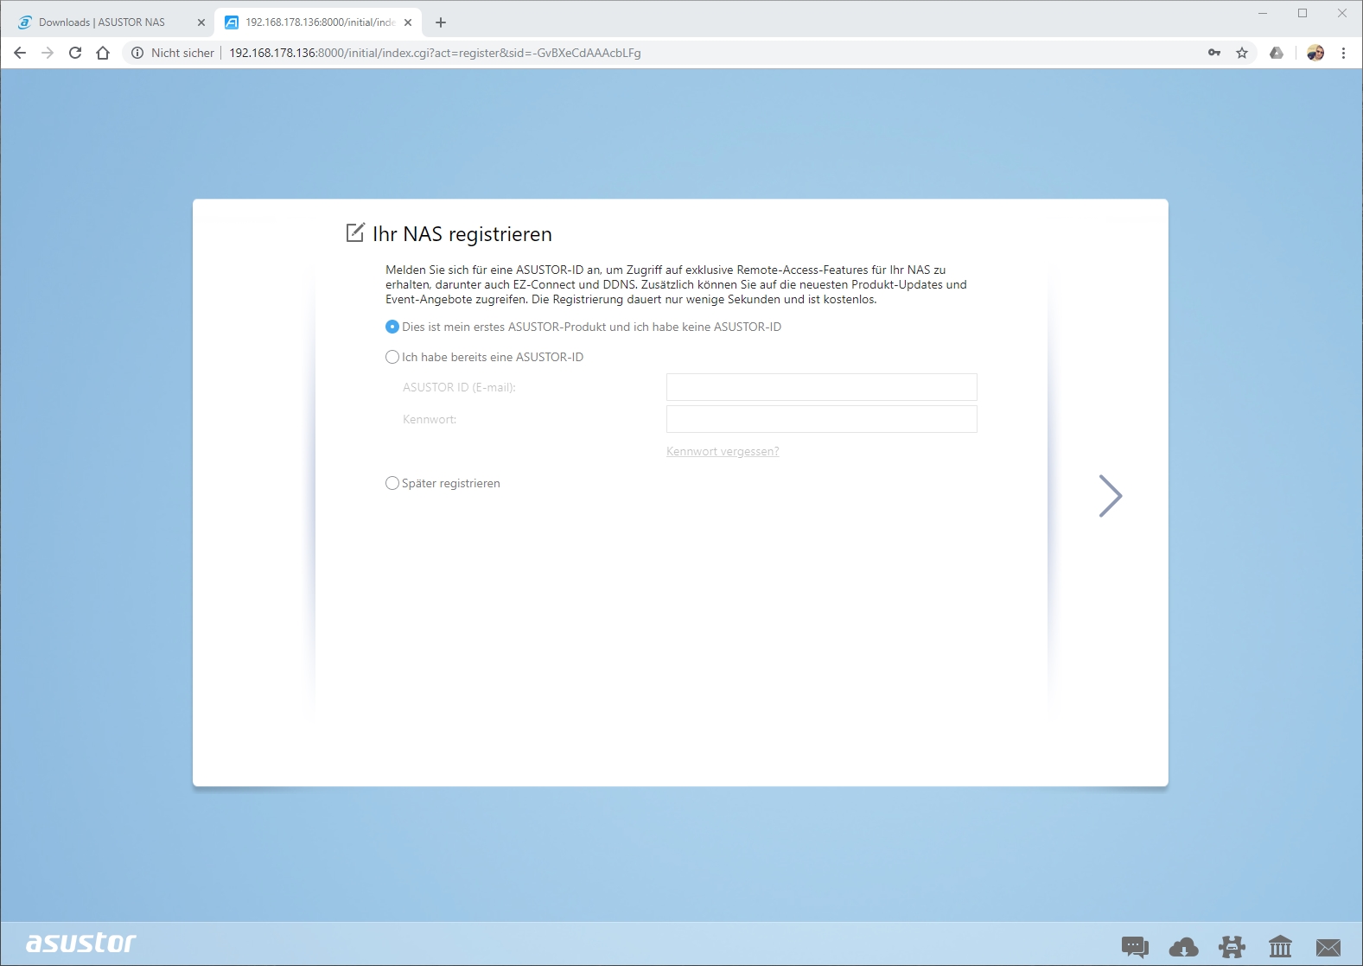Show site info for 'Nicht sicher'
Screen dimensions: 1363x966
tap(173, 53)
